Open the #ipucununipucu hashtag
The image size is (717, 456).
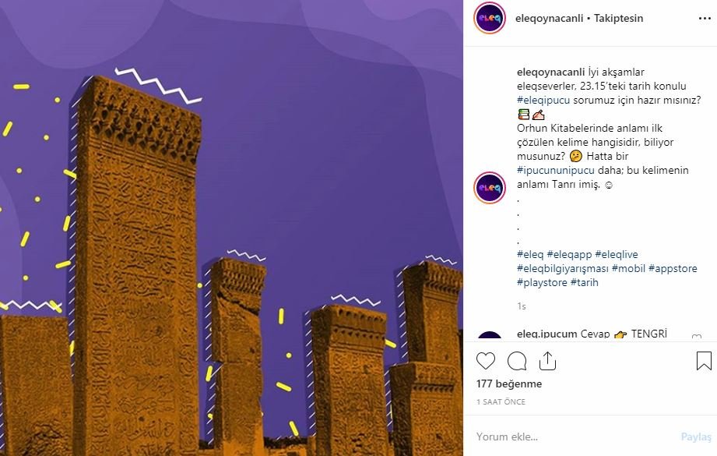coord(556,170)
